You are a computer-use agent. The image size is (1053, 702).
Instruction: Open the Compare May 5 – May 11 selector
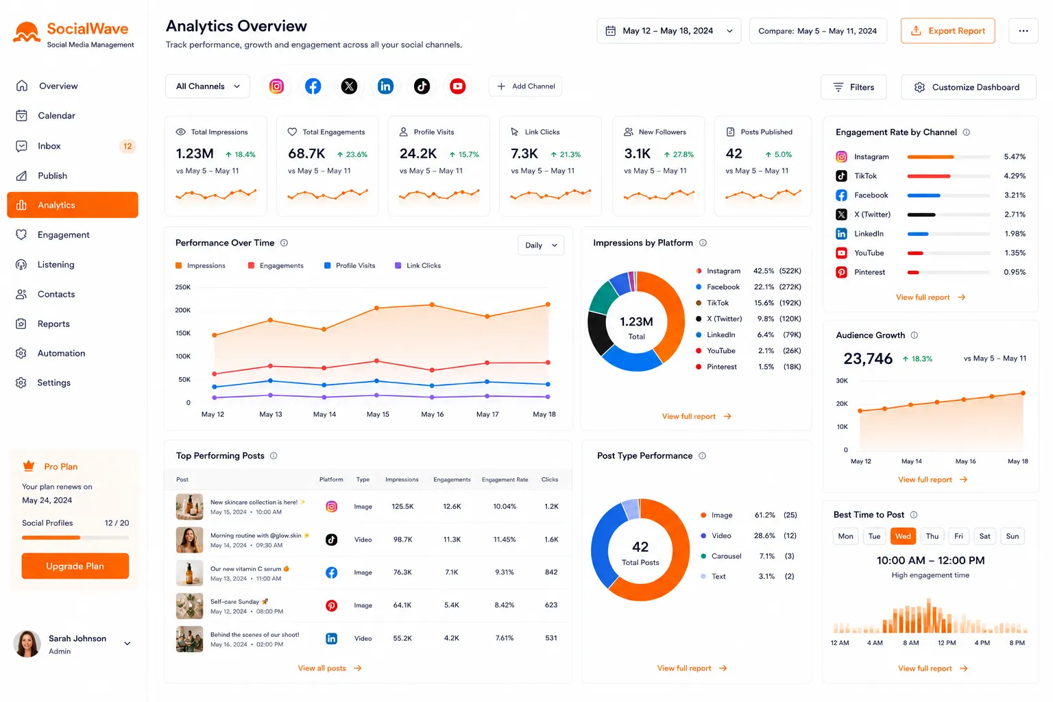(x=818, y=31)
